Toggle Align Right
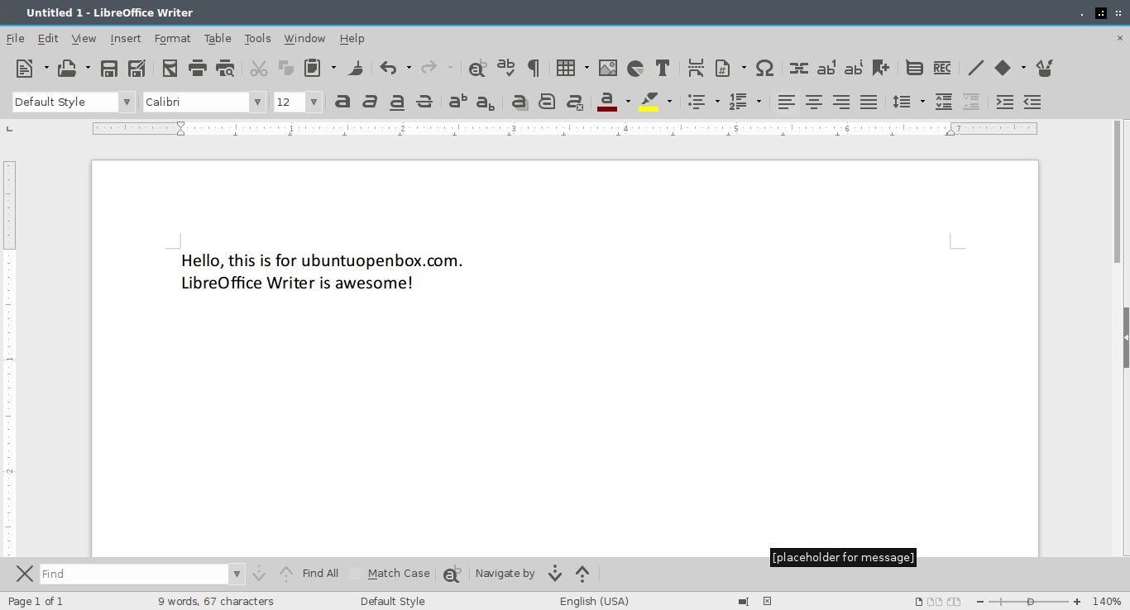Viewport: 1130px width, 610px height. click(841, 102)
